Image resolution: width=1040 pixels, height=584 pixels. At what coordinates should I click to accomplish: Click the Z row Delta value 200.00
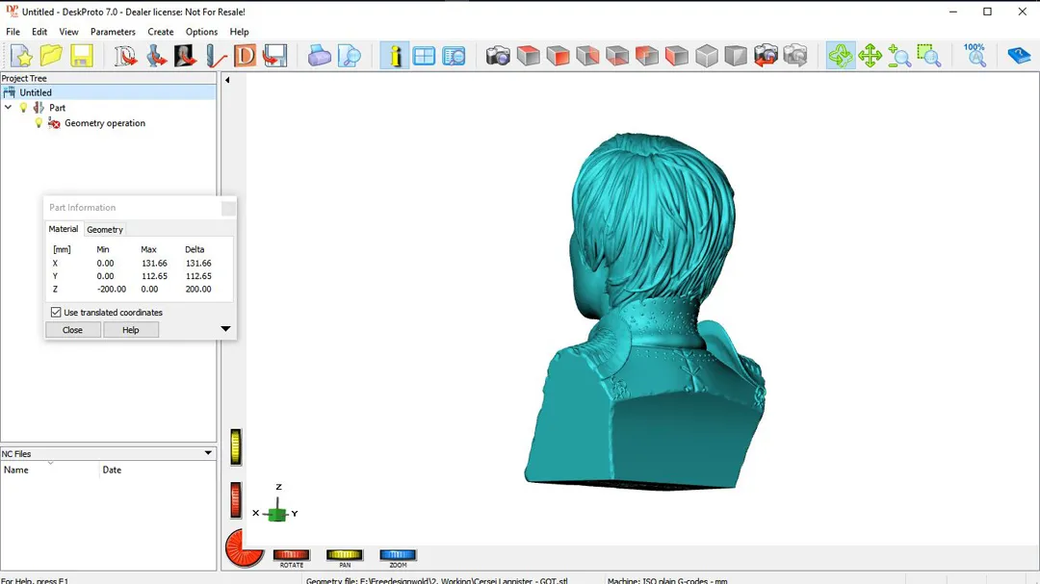coord(198,289)
